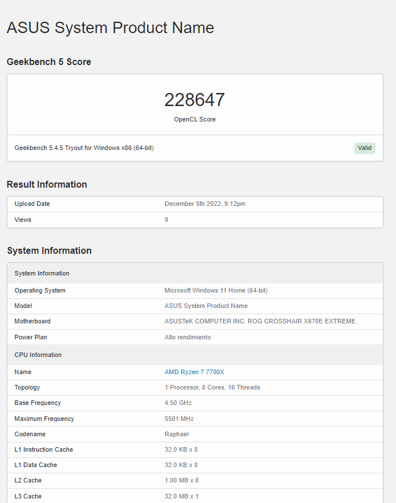The width and height of the screenshot is (396, 503).
Task: Select the ASUS System Product Name model value
Action: (206, 306)
